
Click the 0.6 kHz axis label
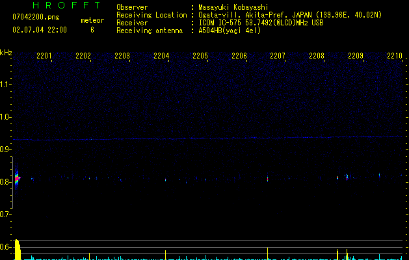pos(5,247)
